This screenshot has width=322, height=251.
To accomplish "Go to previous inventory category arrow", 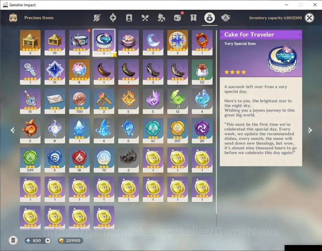I will pos(13,130).
